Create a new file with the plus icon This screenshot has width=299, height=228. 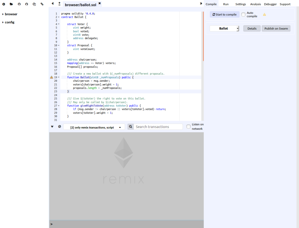pos(4,4)
